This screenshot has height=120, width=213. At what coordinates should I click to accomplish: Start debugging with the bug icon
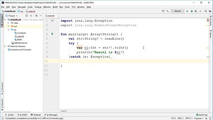(192, 11)
